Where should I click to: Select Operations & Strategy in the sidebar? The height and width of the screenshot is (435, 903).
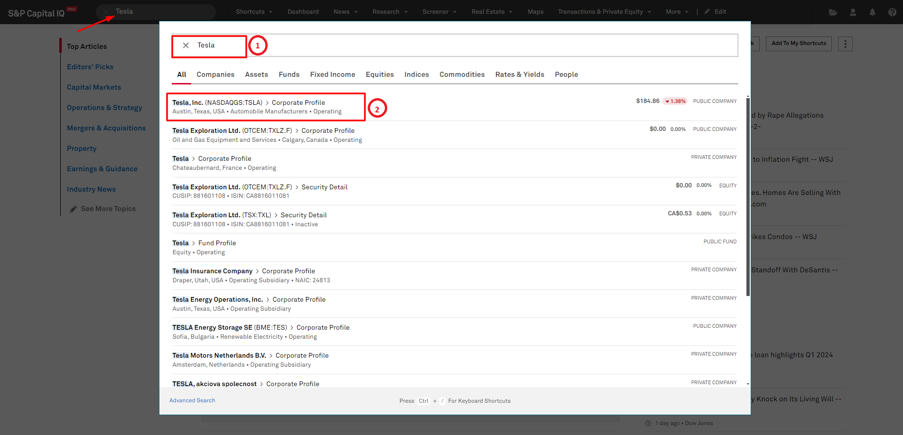coord(104,108)
